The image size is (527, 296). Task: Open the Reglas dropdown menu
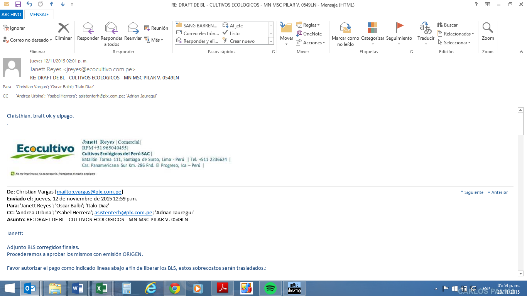pyautogui.click(x=308, y=25)
